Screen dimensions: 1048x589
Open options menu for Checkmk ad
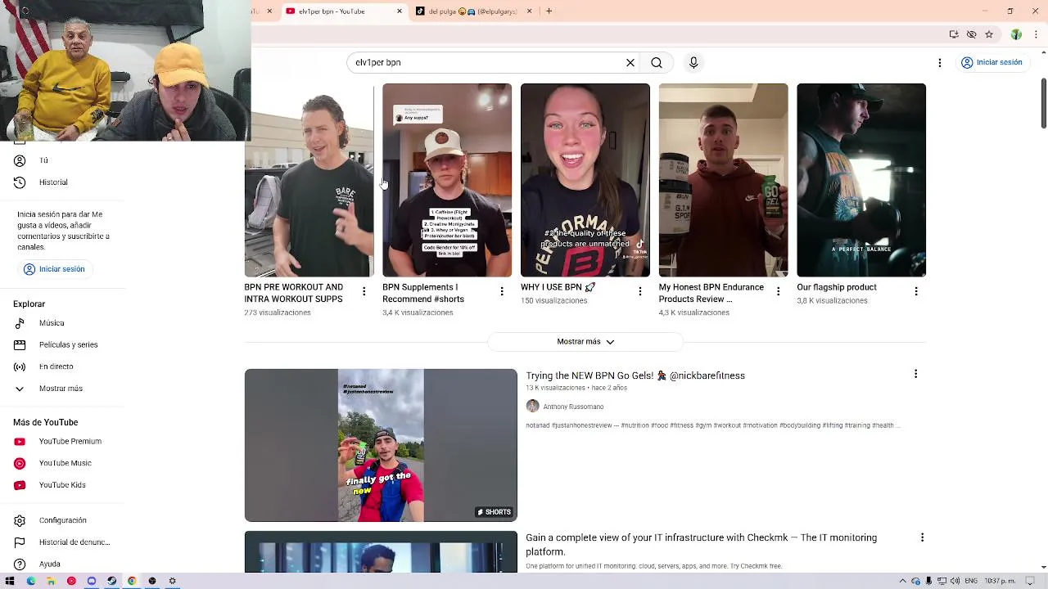922,537
